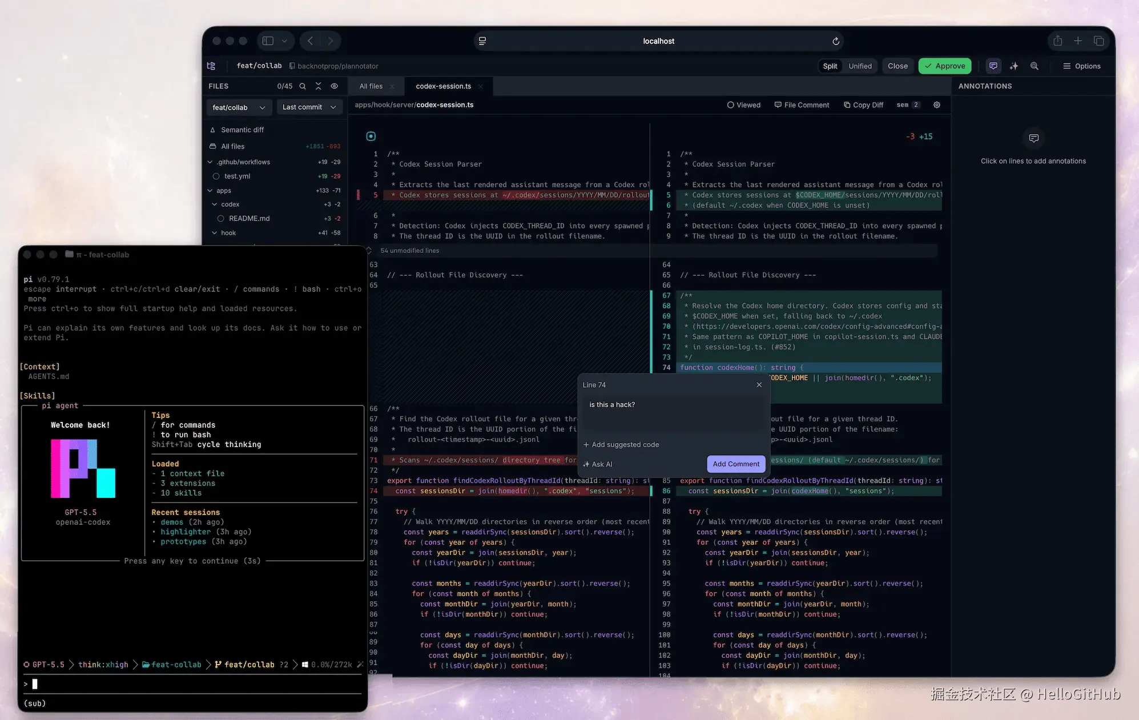Open browser sidebar dropdown chevron
The image size is (1139, 720).
[284, 41]
